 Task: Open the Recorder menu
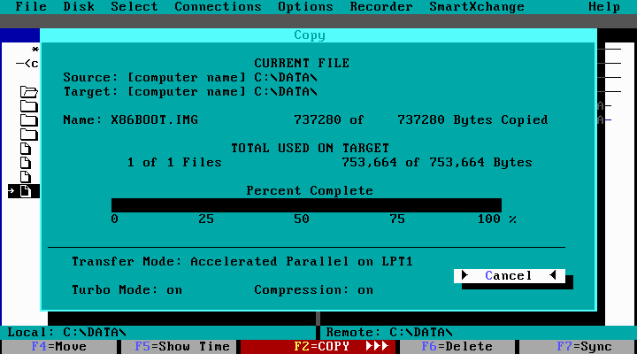point(381,6)
